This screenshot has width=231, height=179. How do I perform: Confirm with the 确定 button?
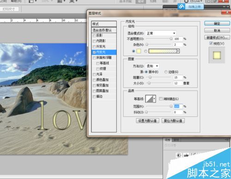point(217,23)
